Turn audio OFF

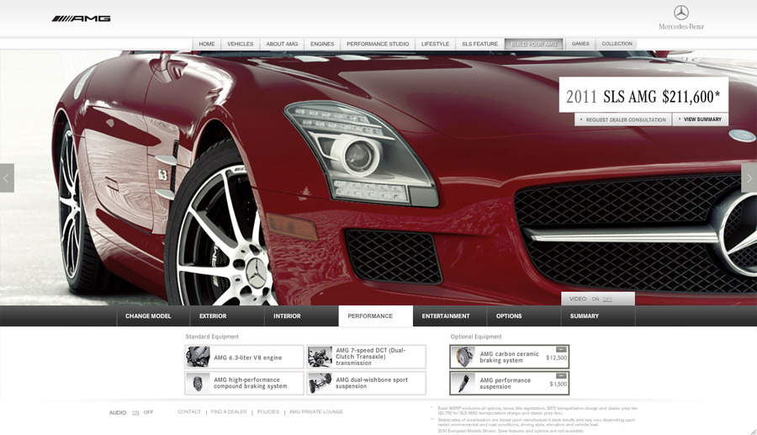(148, 413)
